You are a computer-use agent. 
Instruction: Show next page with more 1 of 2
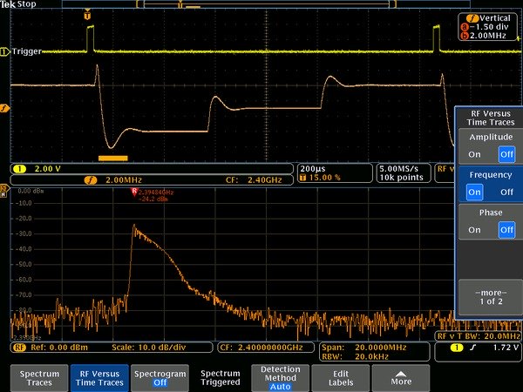click(488, 297)
